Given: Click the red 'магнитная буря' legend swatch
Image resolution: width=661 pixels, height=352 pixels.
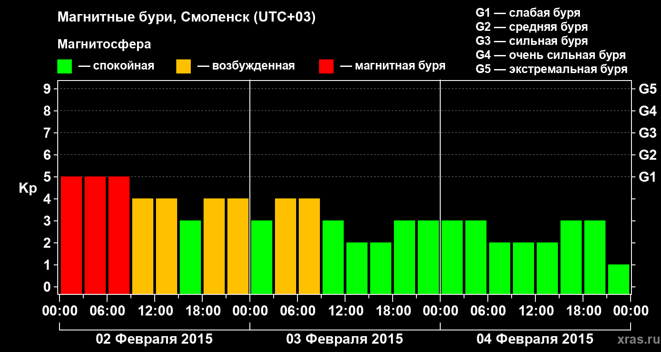Looking at the screenshot, I should point(326,66).
